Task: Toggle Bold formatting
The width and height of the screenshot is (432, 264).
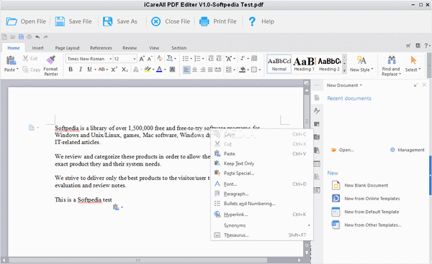Action: [x=71, y=70]
